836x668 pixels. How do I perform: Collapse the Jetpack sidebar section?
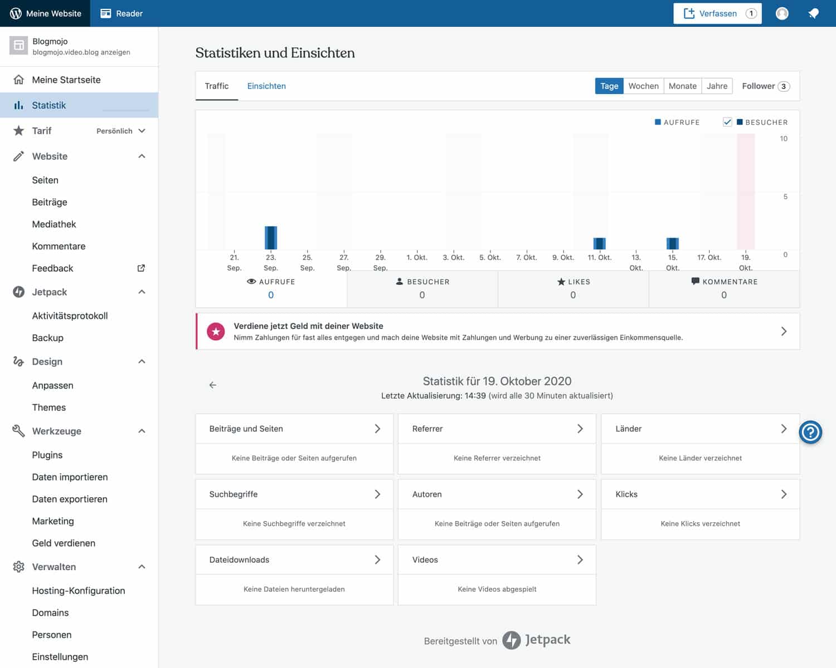pos(142,292)
